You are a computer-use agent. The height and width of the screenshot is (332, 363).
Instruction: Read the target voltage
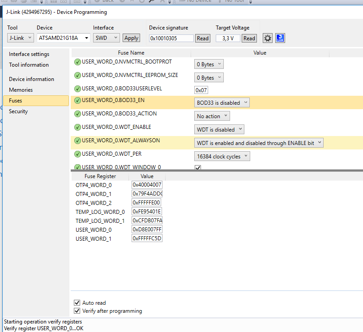[249, 38]
